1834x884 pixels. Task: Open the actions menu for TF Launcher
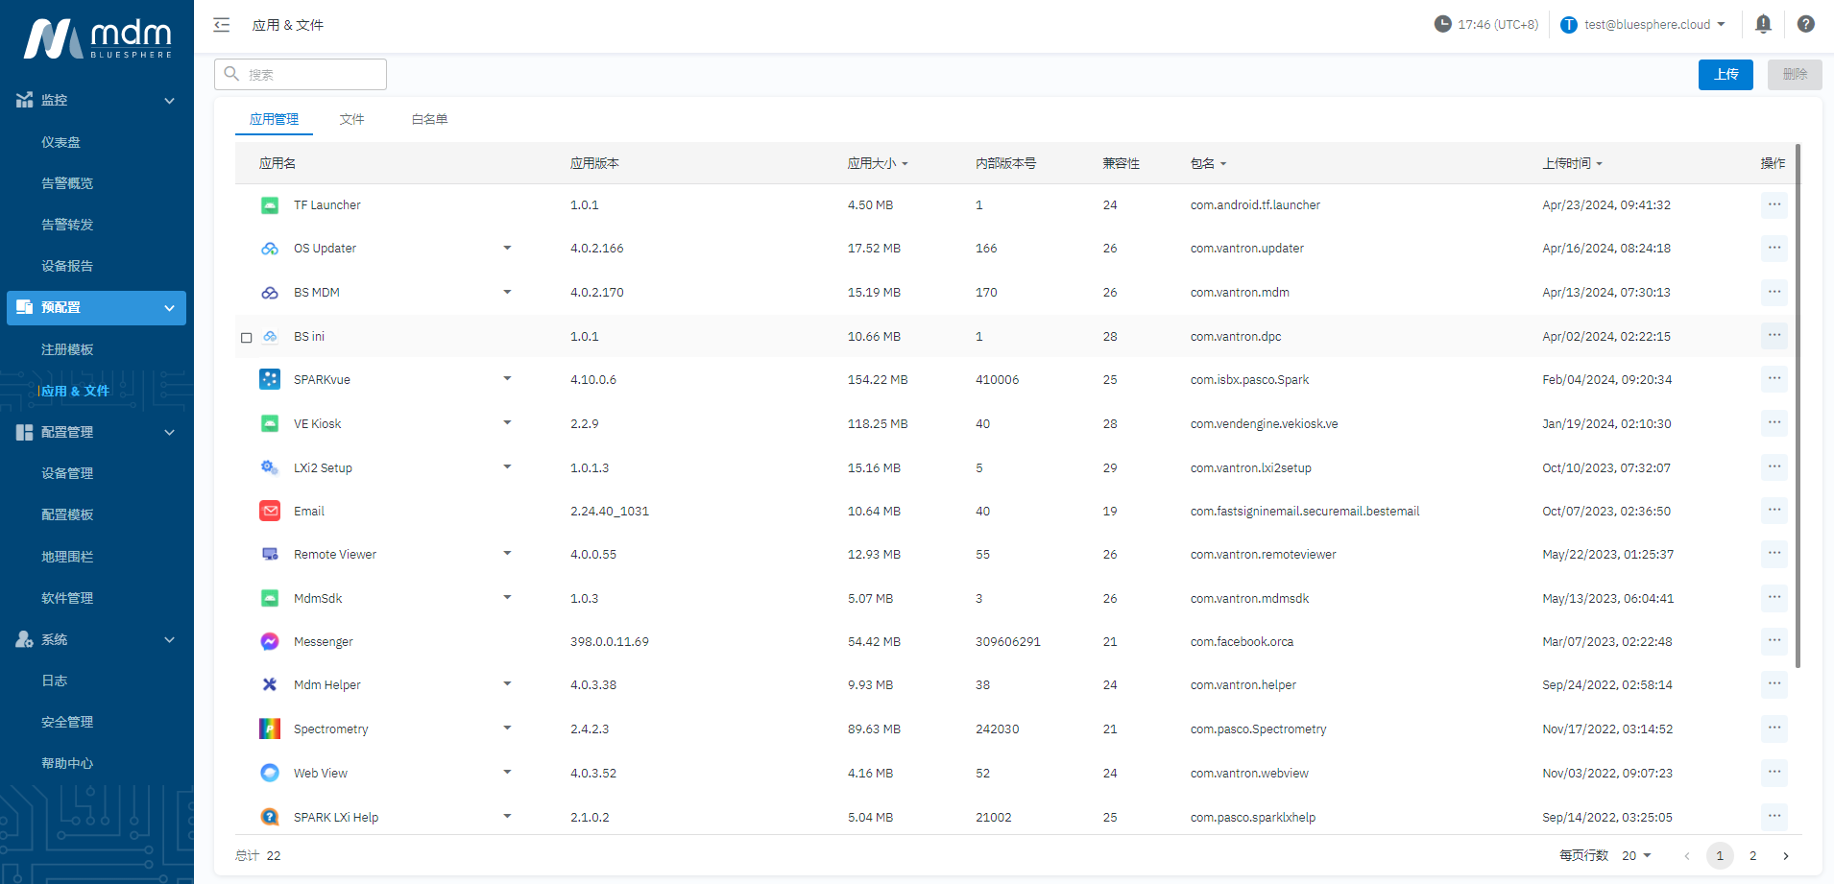pyautogui.click(x=1774, y=205)
